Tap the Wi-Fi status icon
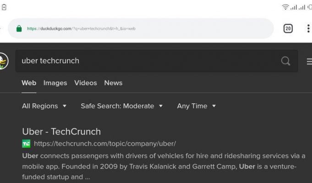Screen dimensions: 312x183 (285, 7)
